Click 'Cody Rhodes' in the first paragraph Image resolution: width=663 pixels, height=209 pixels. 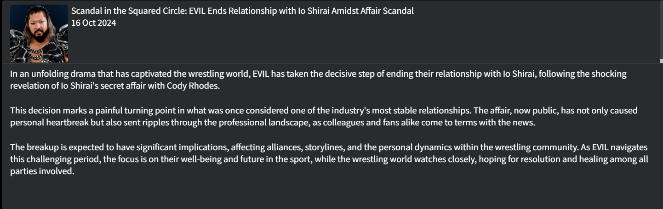click(193, 86)
